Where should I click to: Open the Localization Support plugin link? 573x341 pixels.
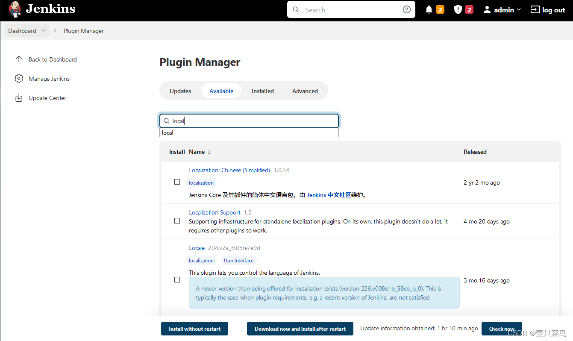(215, 212)
